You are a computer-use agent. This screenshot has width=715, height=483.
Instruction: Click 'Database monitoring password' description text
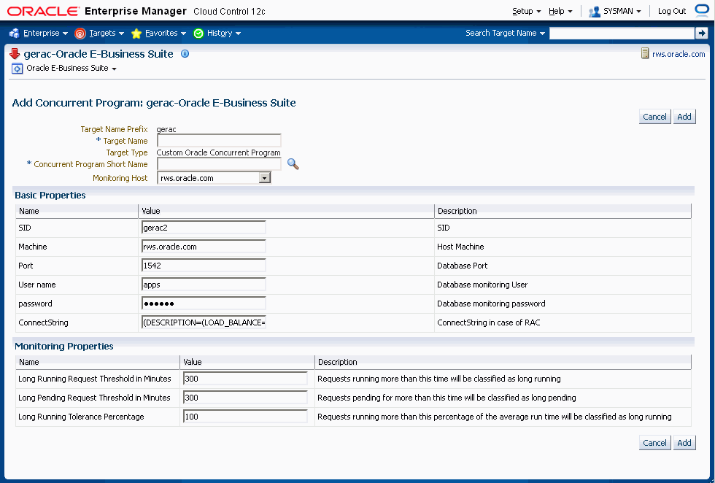[491, 304]
